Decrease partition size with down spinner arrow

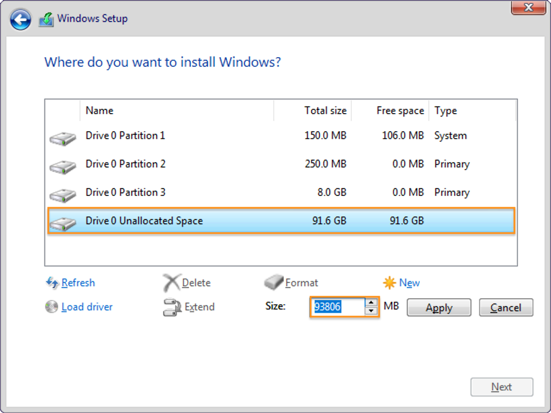[x=371, y=311]
